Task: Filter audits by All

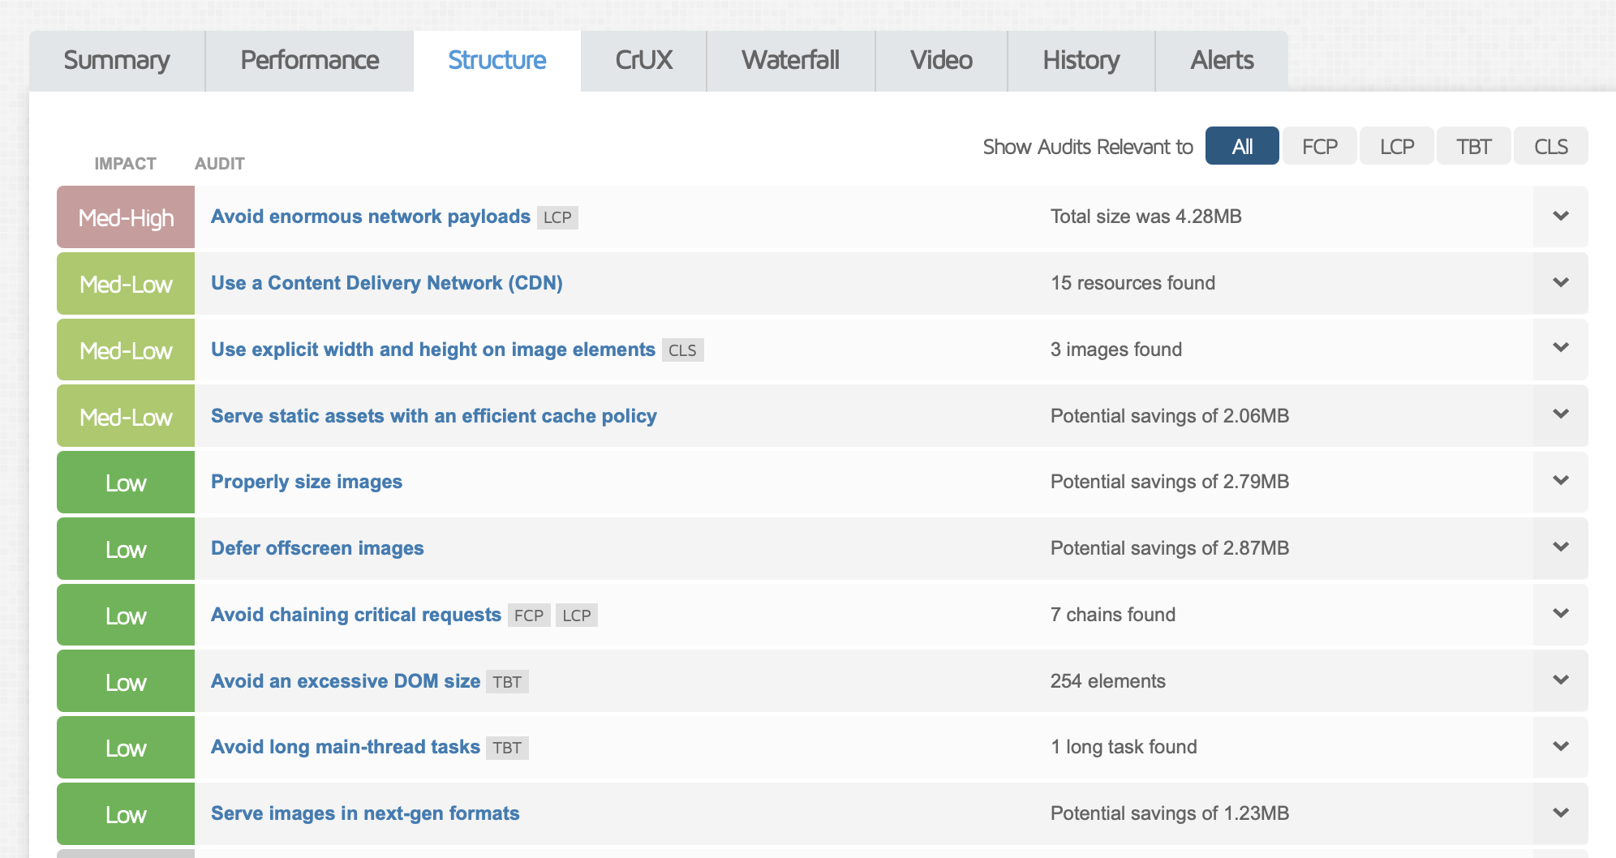Action: [x=1242, y=146]
